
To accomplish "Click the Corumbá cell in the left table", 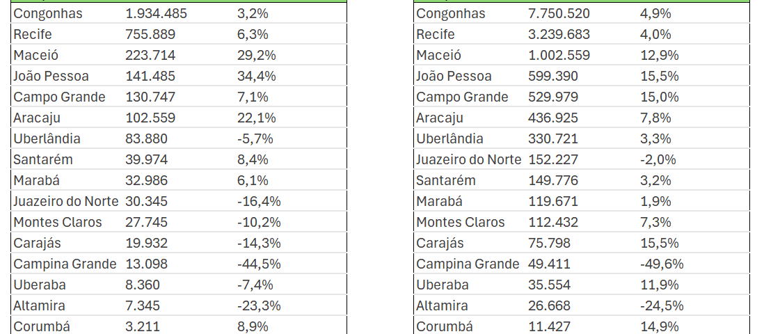I will [x=42, y=326].
